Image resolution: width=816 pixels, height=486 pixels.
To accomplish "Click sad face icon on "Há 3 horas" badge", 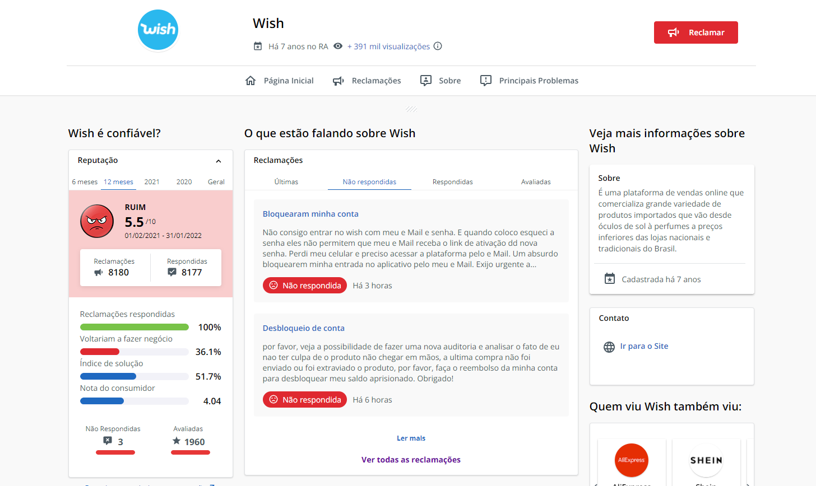I will 273,286.
